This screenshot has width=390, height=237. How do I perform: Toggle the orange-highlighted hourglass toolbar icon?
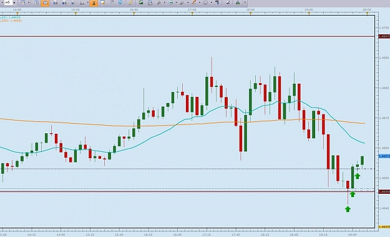pyautogui.click(x=94, y=3)
